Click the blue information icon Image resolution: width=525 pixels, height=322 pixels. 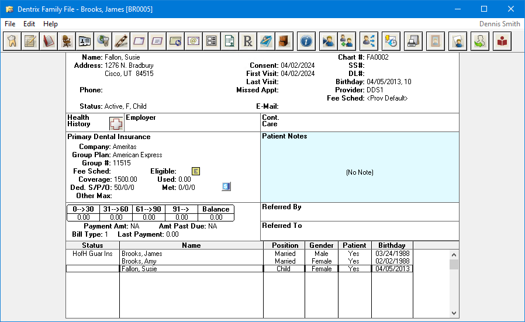pyautogui.click(x=306, y=41)
